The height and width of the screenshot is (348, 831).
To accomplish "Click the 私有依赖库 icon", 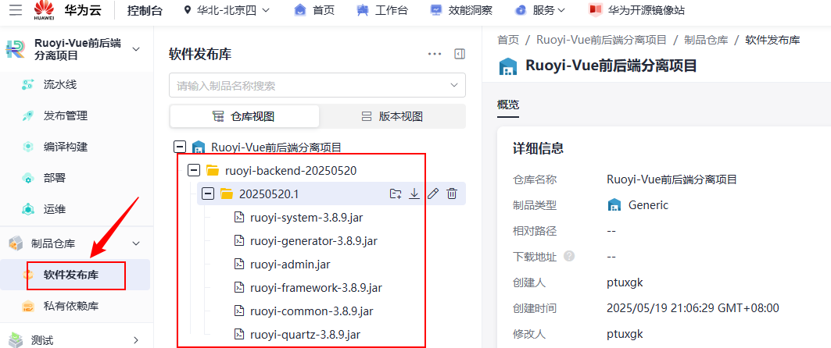I will [28, 306].
